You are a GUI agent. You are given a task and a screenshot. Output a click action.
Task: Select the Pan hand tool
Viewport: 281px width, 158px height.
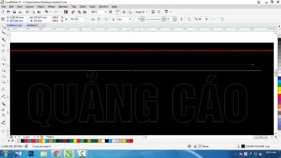point(3,51)
